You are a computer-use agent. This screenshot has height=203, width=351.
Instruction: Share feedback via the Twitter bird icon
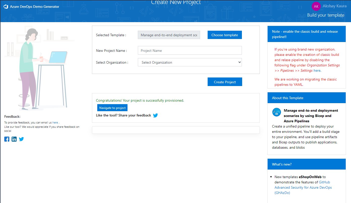[155, 115]
